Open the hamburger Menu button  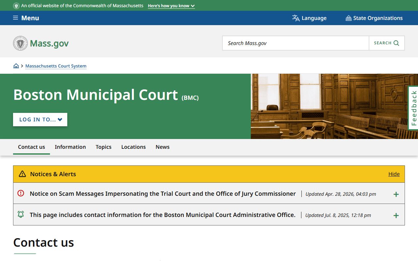click(26, 18)
